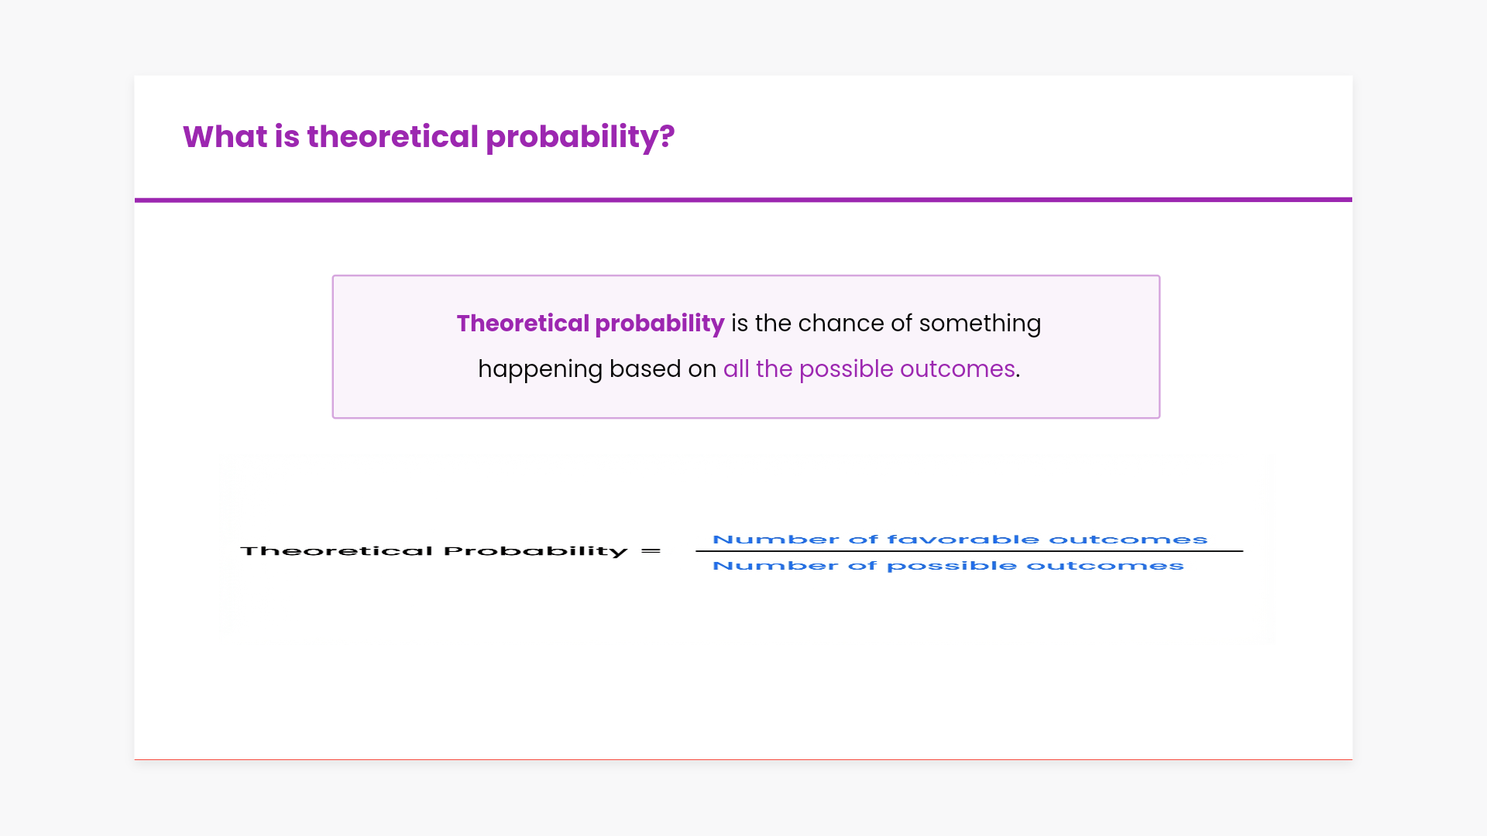Select the bold "Theoretical probability" term in definition

[x=590, y=324]
